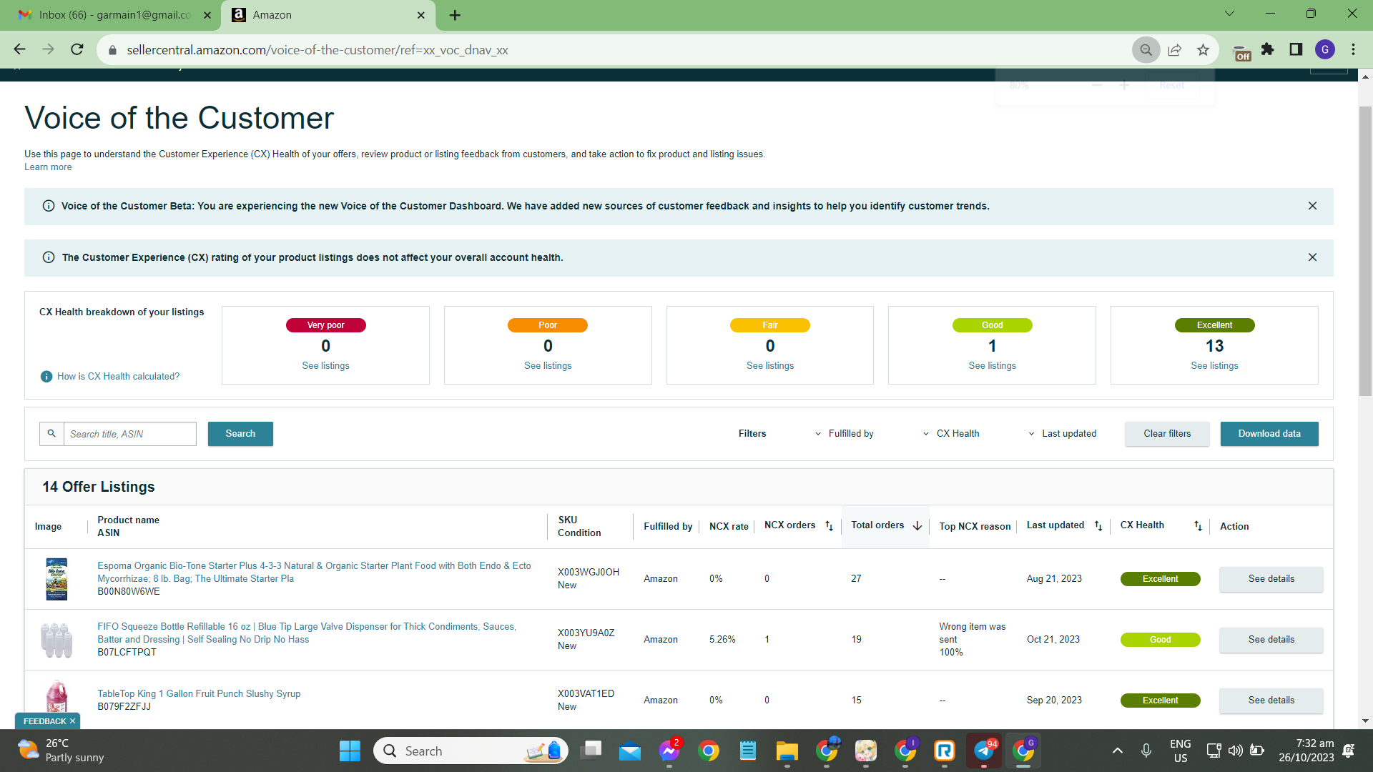Toggle the browser side panel icon
The image size is (1373, 772).
click(x=1296, y=49)
